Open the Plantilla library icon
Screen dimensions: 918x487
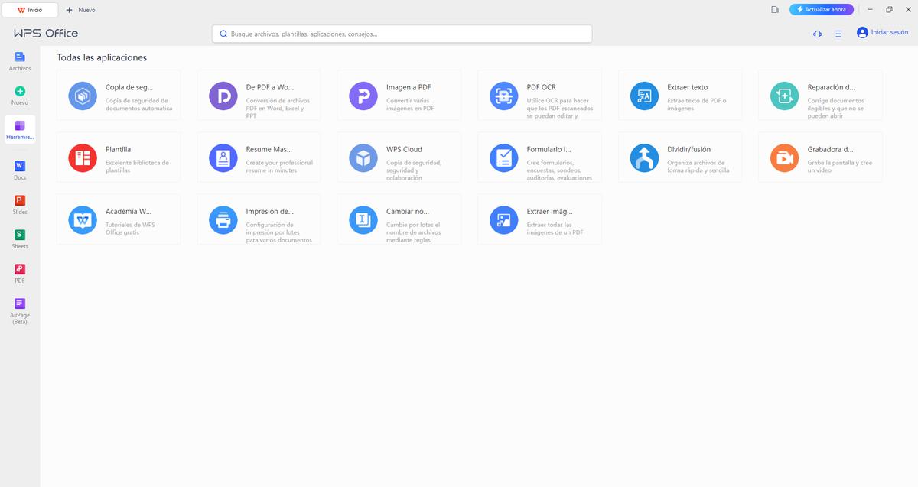click(x=82, y=157)
